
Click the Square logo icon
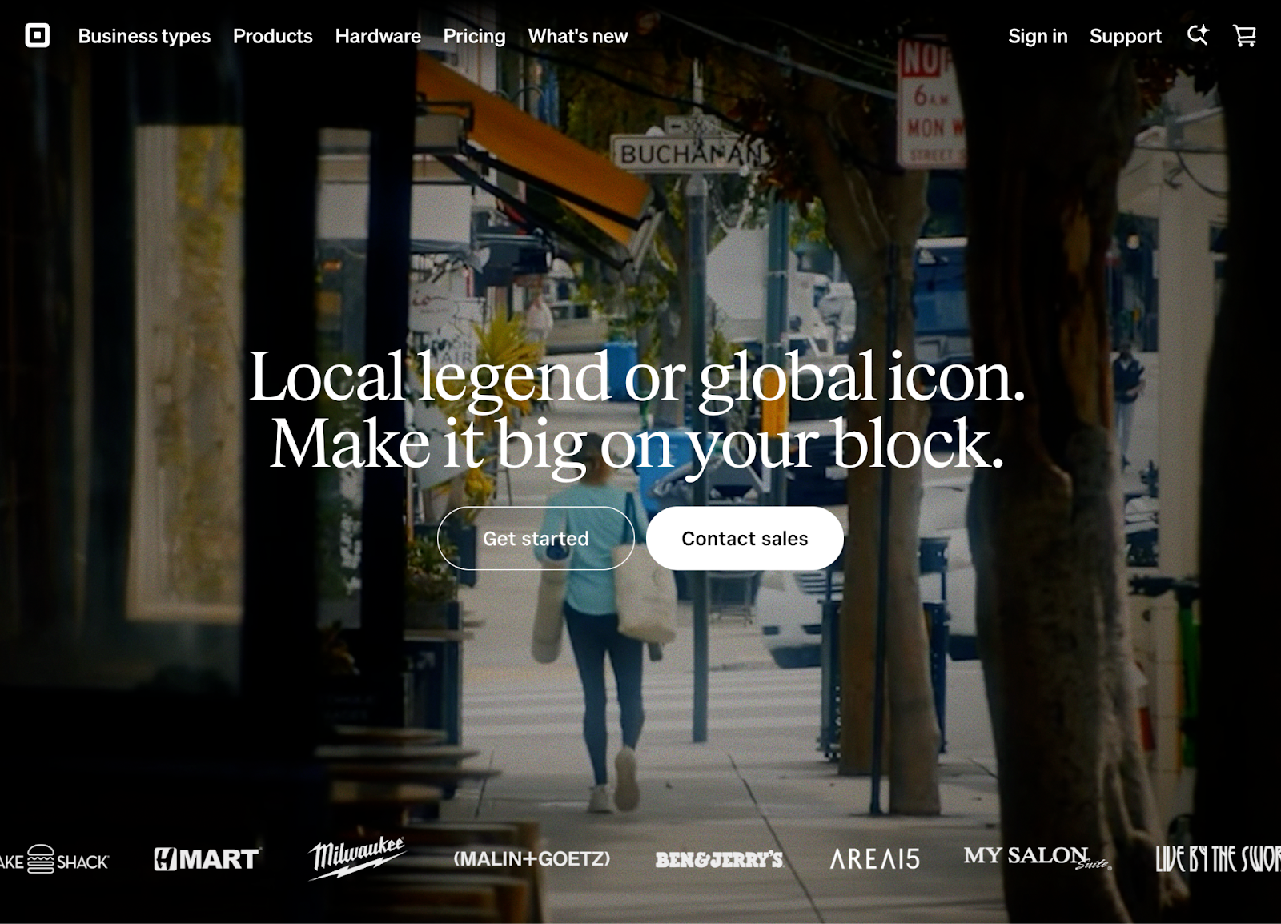coord(37,36)
